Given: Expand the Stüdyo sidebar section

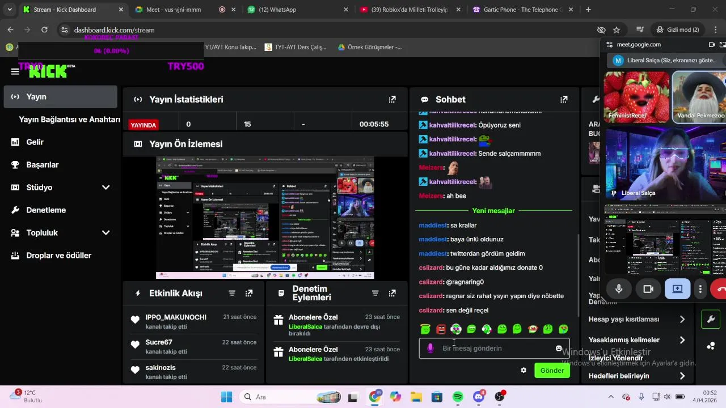Looking at the screenshot, I should [x=105, y=187].
